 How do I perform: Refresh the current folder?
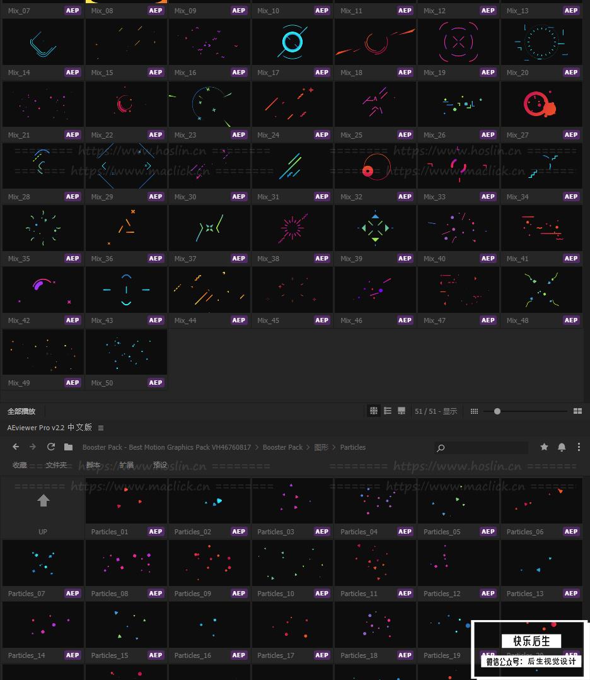pos(50,447)
